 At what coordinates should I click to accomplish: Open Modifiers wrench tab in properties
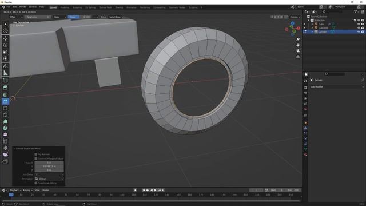305,128
